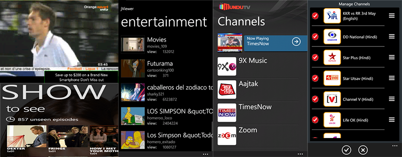The image size is (402, 157).
Task: Select the TimesNow channel logo icon
Action: 226,113
